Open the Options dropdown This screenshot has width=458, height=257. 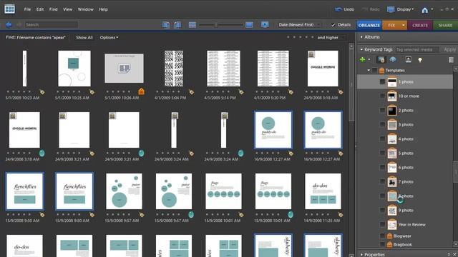coord(109,37)
